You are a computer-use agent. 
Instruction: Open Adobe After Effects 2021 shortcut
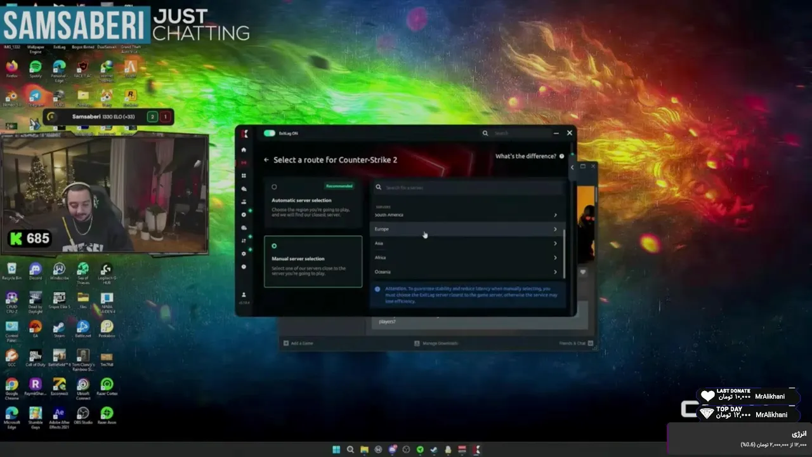click(59, 418)
